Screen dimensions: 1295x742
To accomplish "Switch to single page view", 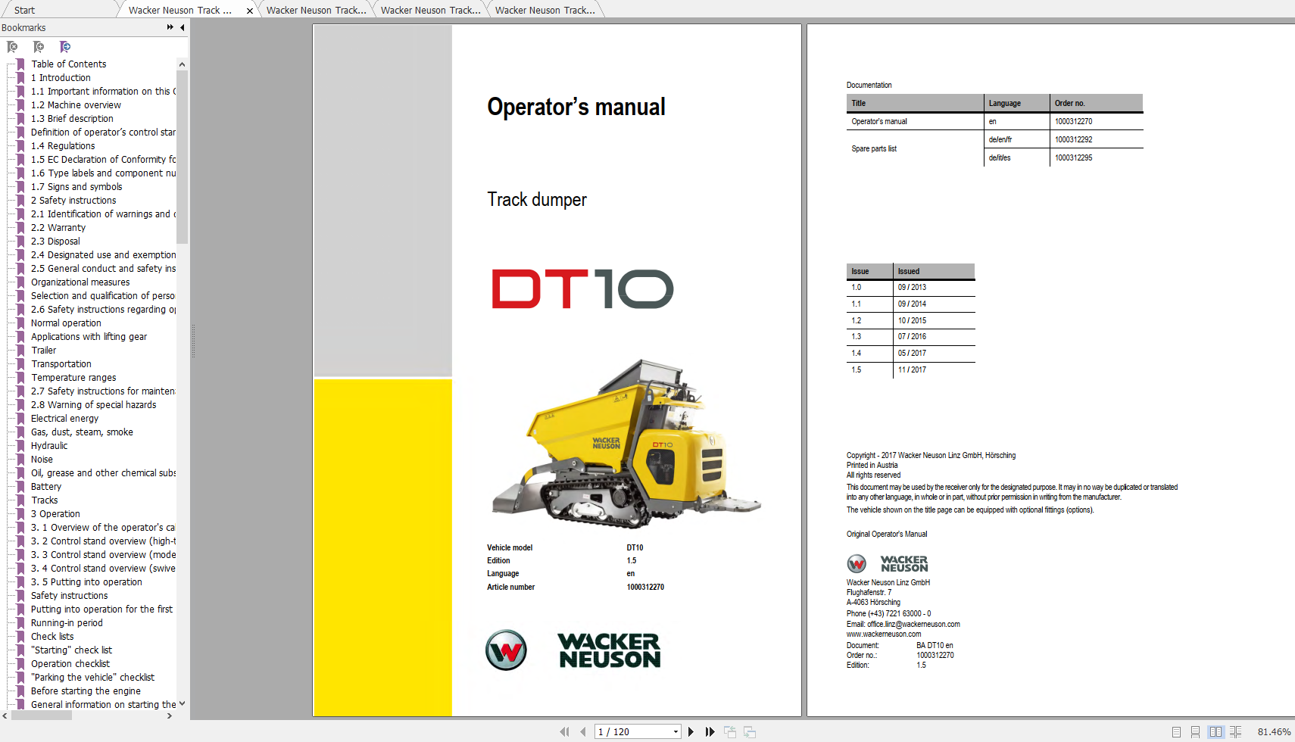I will 1176,731.
